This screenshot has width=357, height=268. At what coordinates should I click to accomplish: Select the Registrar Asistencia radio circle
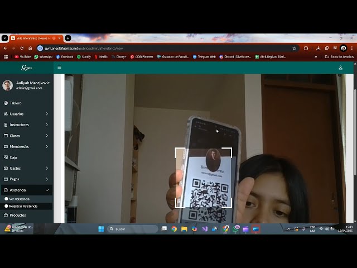coord(6,206)
